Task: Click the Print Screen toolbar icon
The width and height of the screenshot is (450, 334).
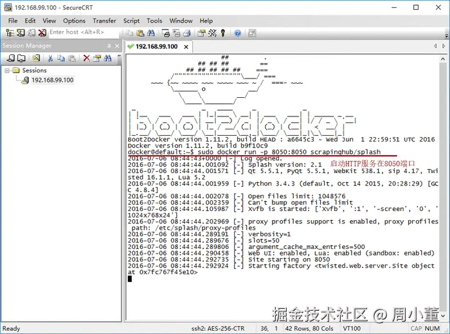Action: [x=166, y=33]
